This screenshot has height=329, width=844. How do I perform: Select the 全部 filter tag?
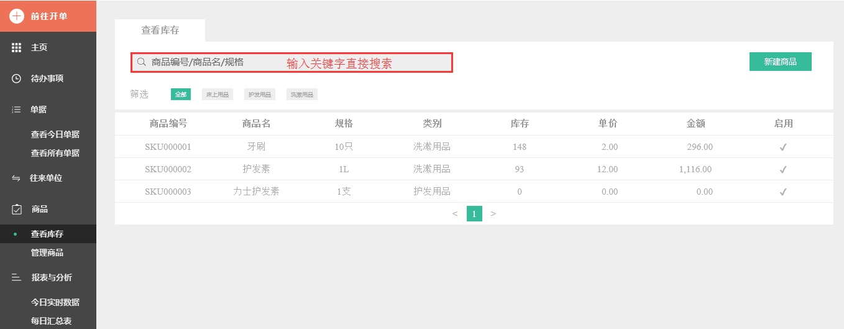coord(181,95)
